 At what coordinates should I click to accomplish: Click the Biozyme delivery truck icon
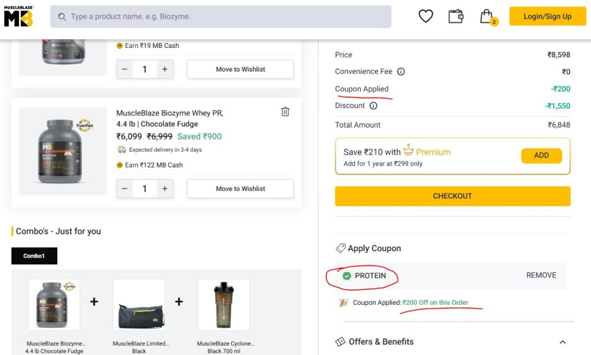122,150
